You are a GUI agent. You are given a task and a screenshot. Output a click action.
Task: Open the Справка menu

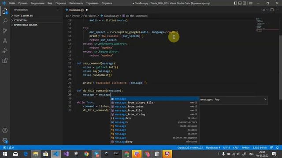(107, 3)
